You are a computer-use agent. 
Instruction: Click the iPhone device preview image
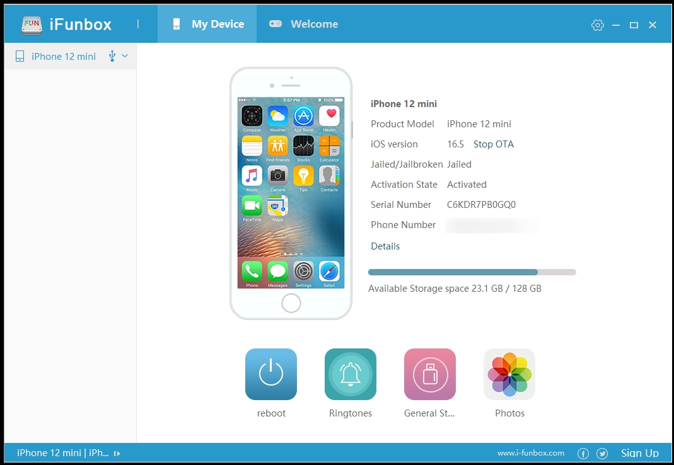[291, 193]
